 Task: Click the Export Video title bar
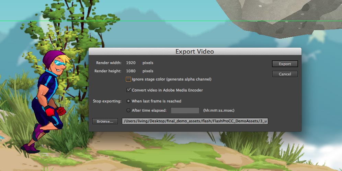(x=195, y=51)
